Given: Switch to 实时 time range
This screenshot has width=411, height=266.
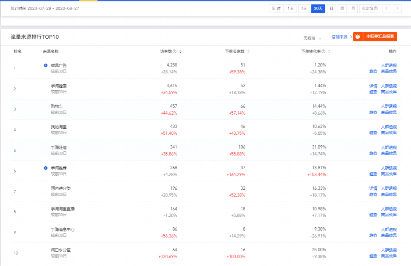Looking at the screenshot, I should click(276, 8).
